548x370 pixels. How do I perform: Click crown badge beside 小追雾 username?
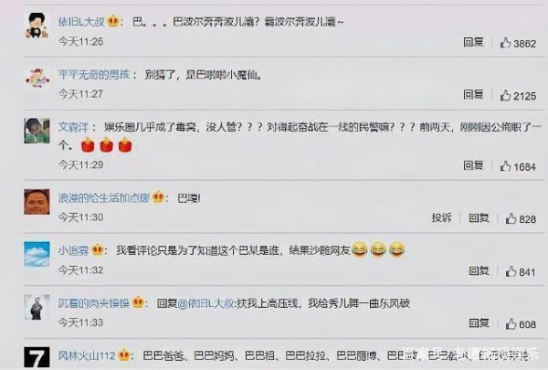tap(97, 249)
